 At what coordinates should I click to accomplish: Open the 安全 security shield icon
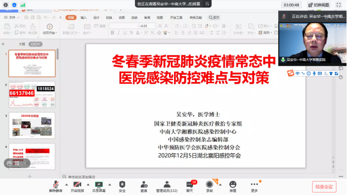click(x=122, y=186)
